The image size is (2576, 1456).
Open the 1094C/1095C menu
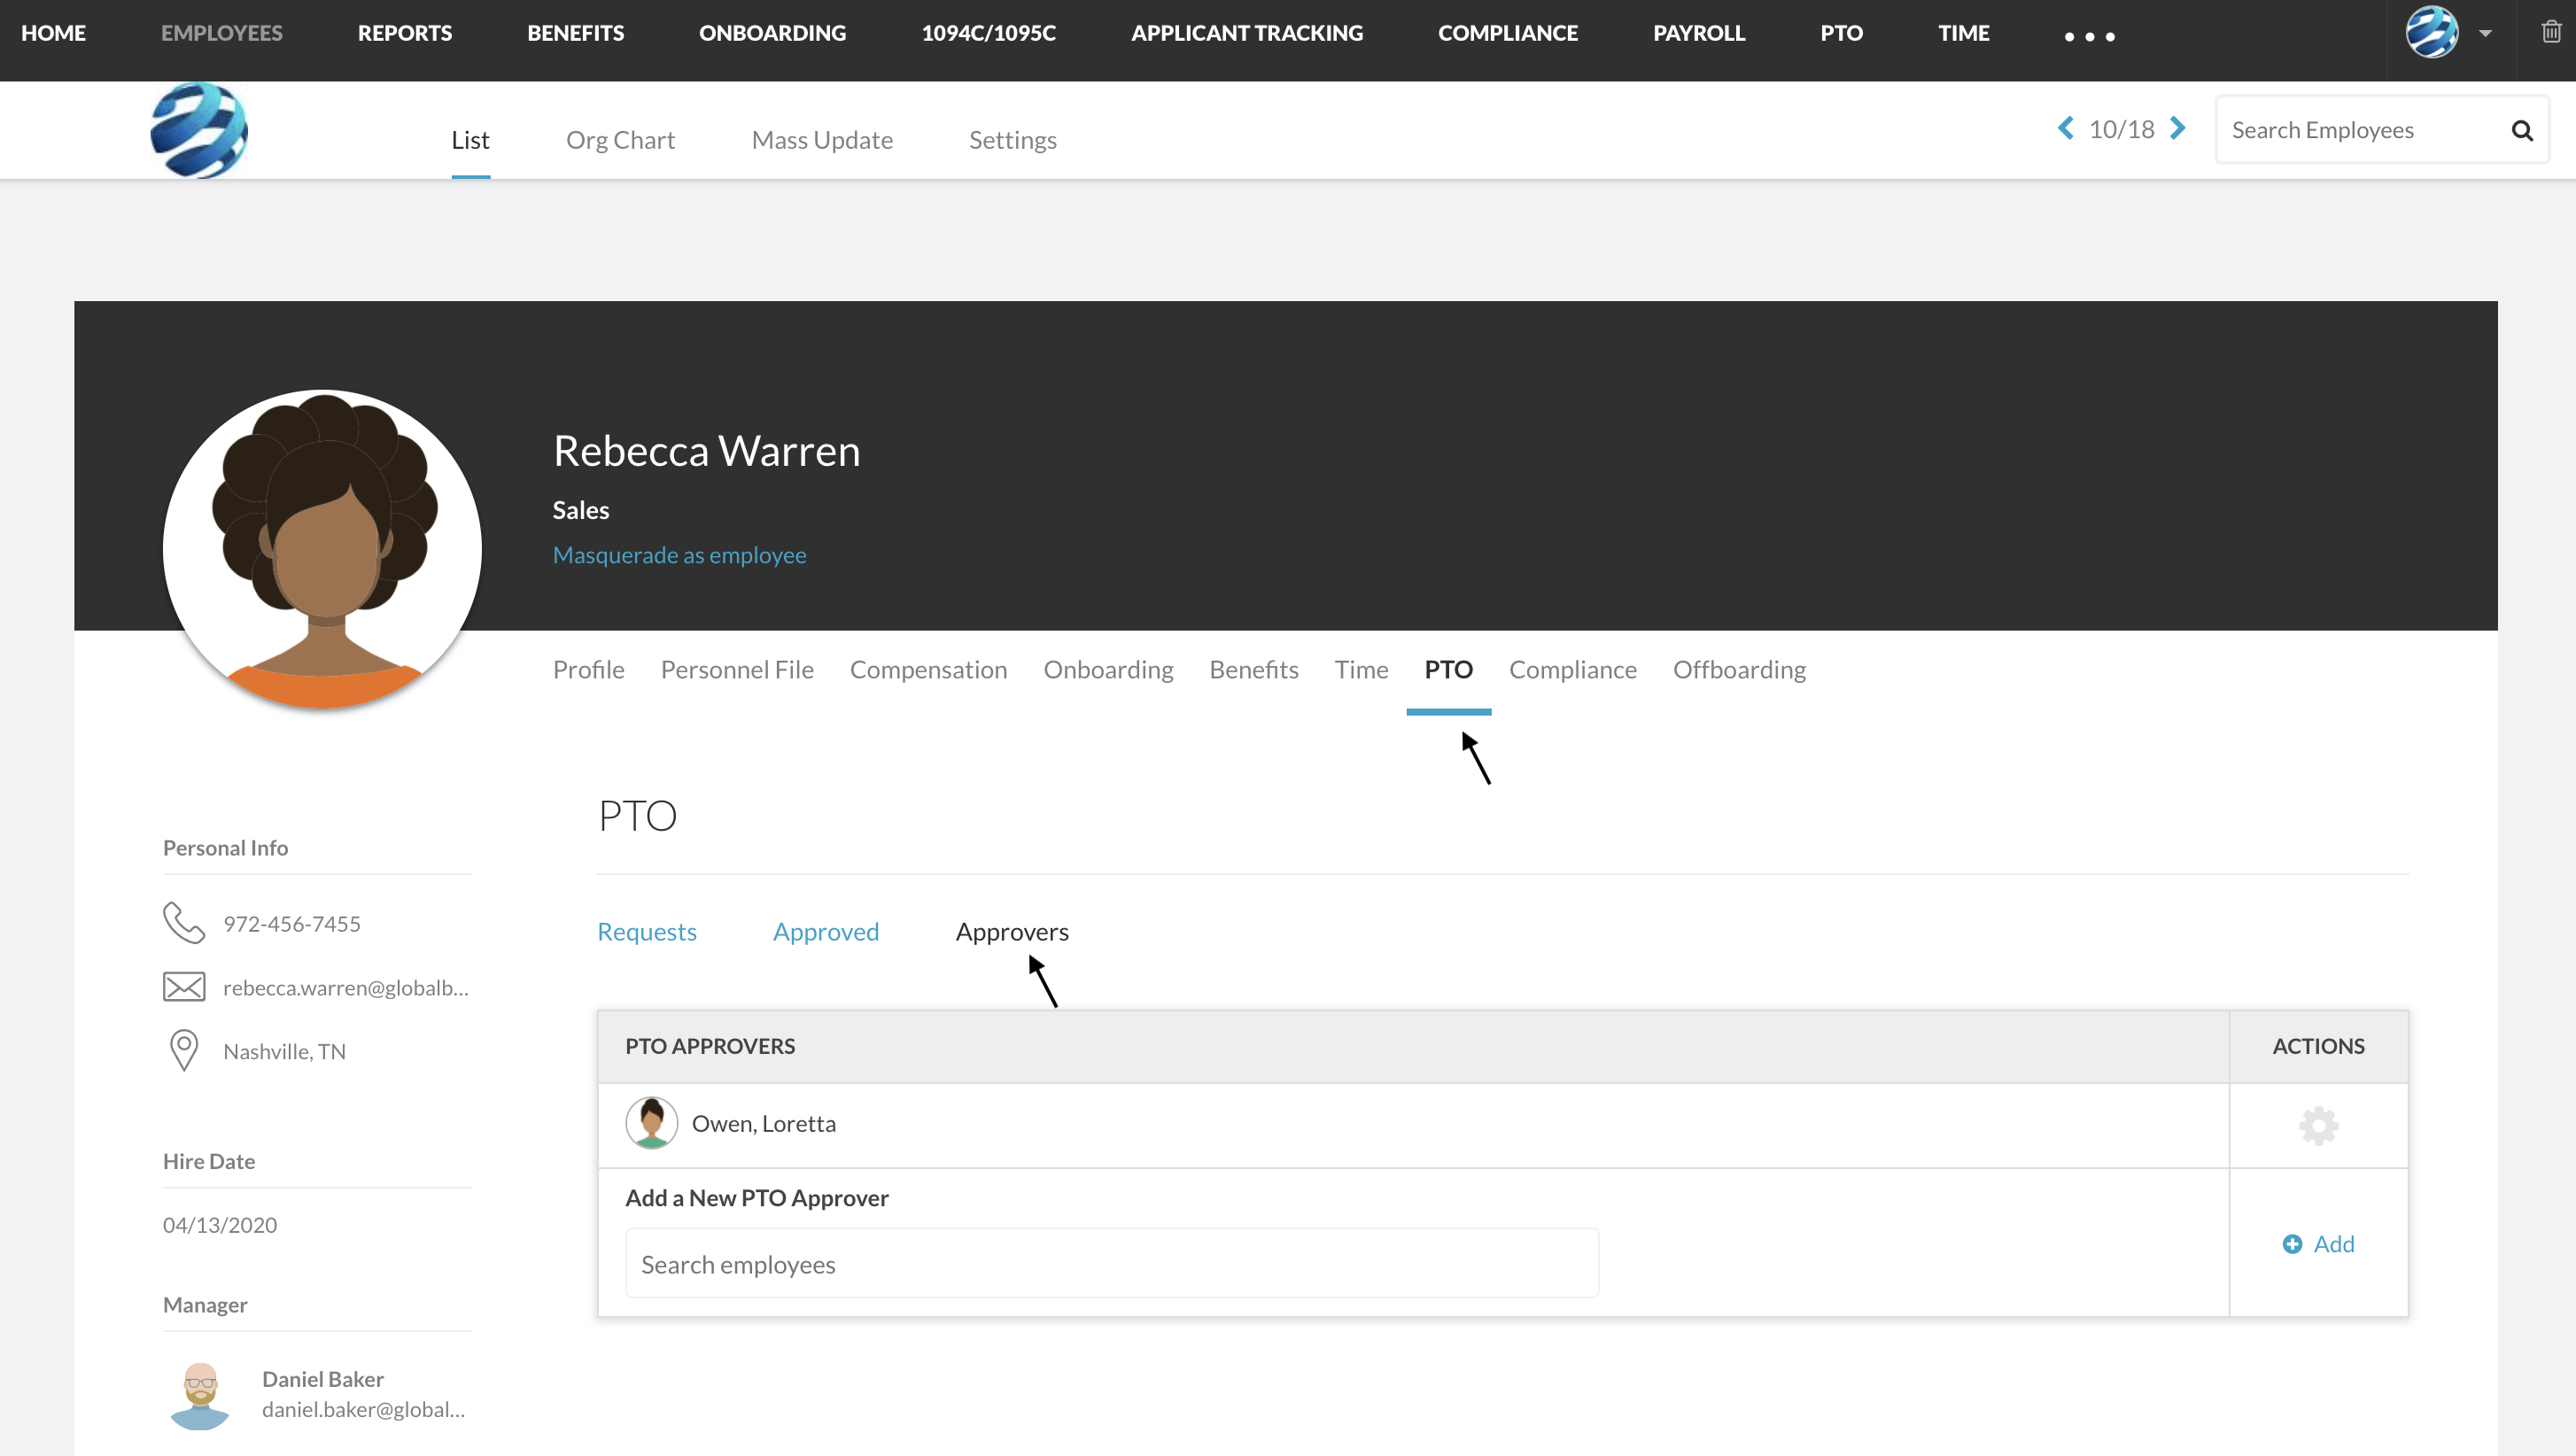click(x=989, y=33)
